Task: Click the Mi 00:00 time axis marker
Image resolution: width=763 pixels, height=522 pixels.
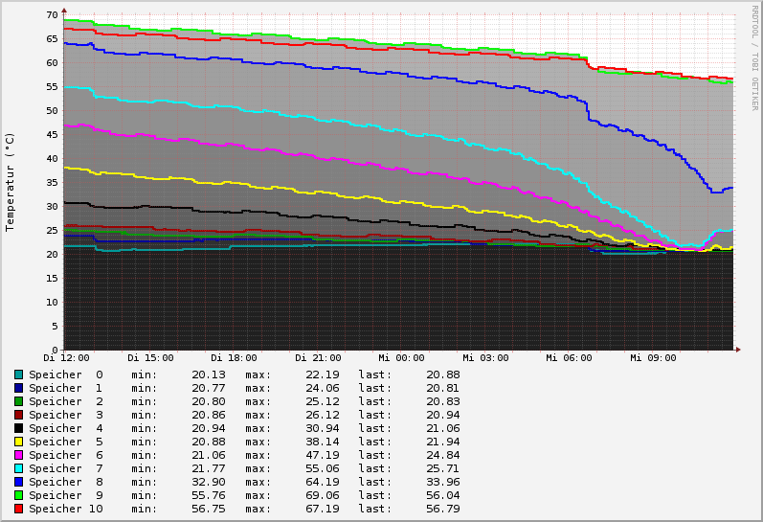Action: 401,358
